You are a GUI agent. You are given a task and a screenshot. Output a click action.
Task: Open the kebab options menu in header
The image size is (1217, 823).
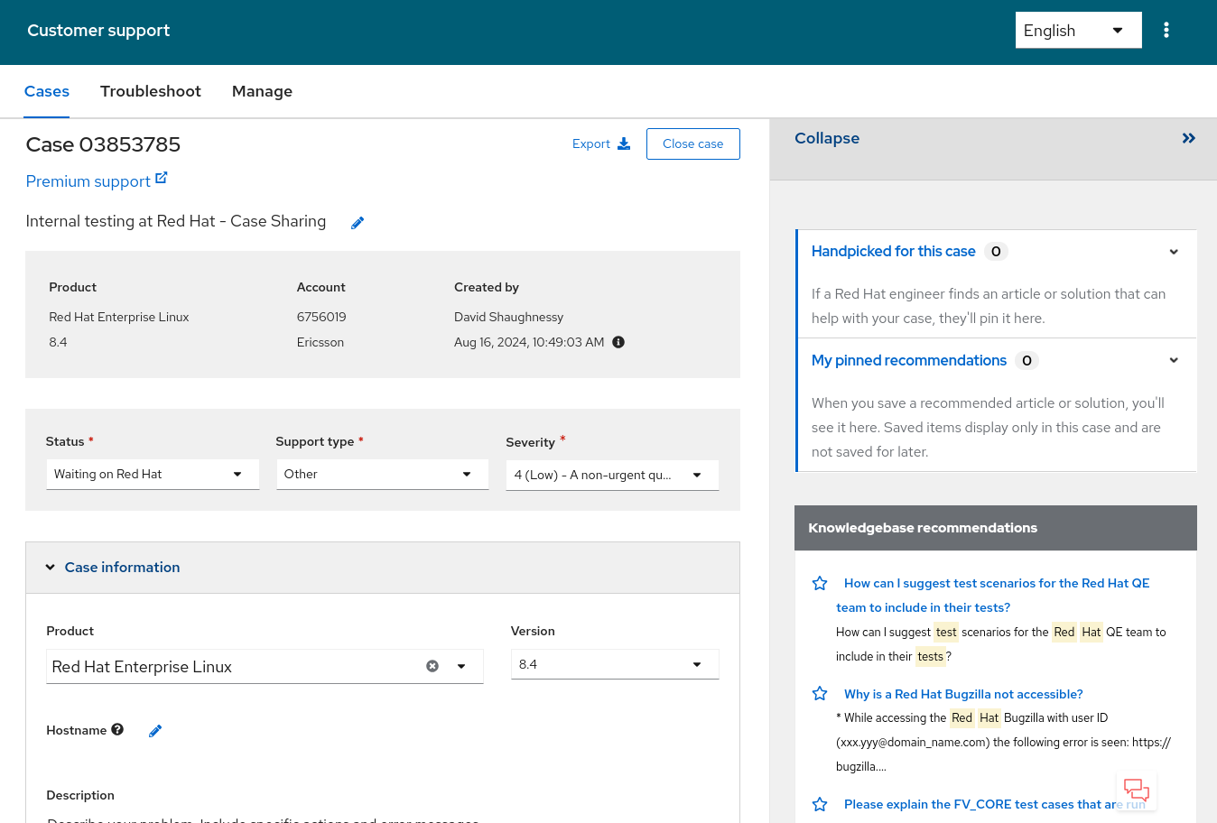pos(1166,30)
